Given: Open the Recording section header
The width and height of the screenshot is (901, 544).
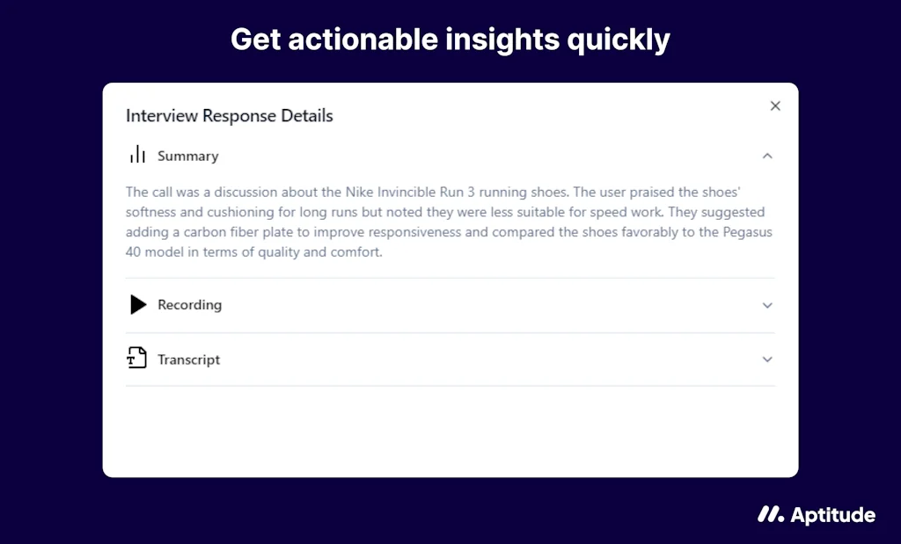Looking at the screenshot, I should [x=189, y=305].
